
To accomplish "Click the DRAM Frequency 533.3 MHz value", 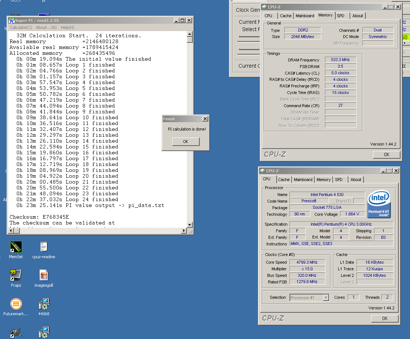I will [340, 60].
